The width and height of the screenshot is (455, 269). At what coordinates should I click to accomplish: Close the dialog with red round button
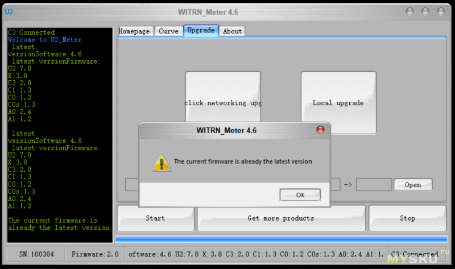click(320, 130)
